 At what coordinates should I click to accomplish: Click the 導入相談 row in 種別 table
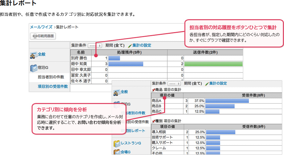coord(159,132)
